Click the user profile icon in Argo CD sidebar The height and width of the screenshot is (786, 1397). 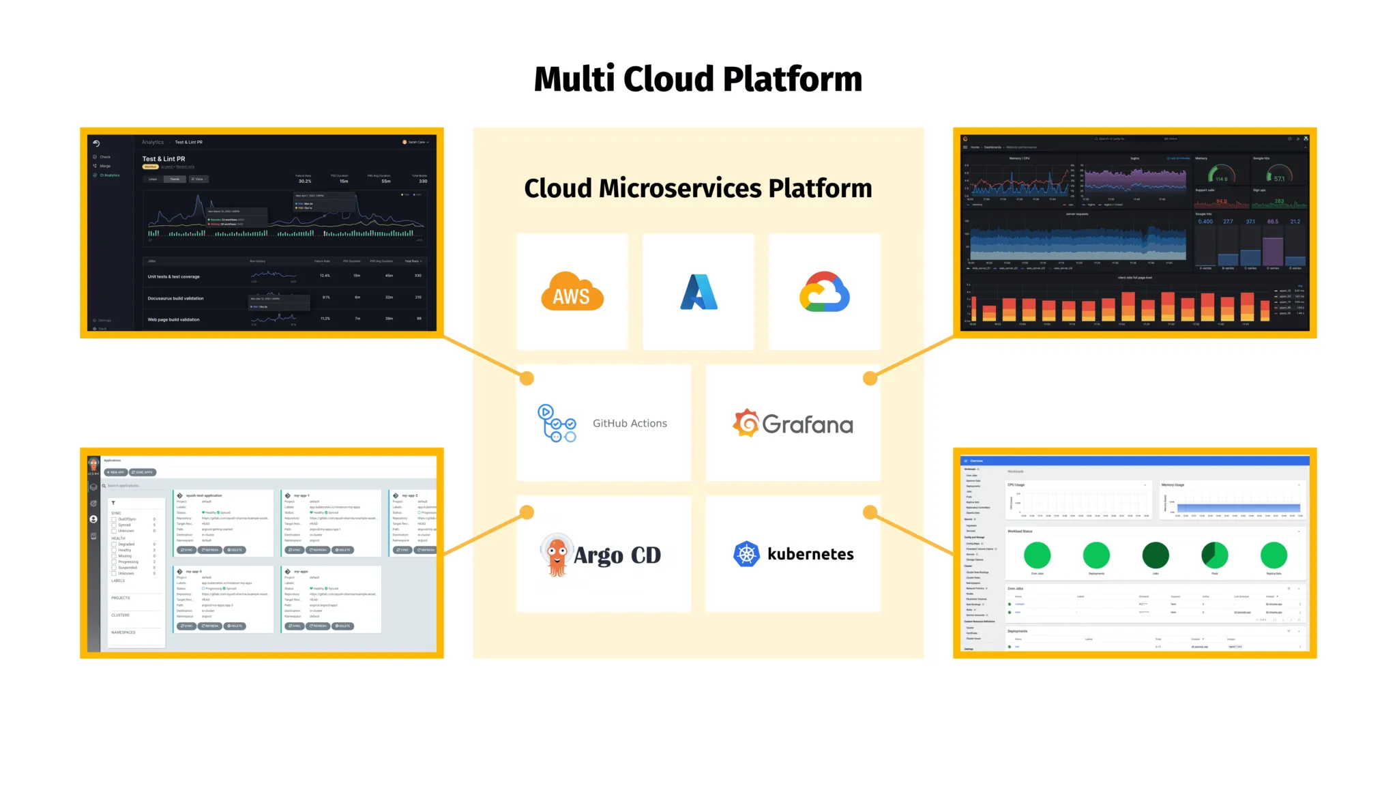tap(93, 519)
